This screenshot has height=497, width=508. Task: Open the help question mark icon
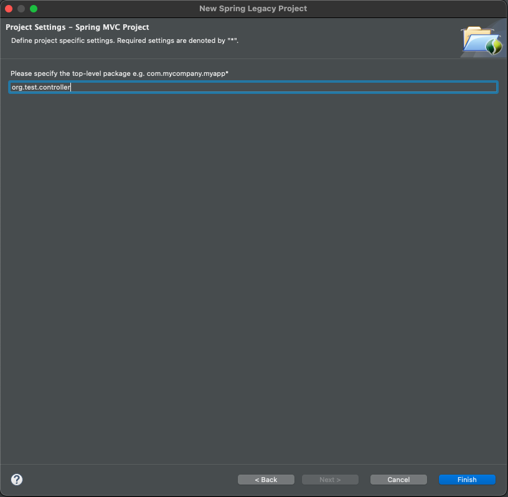coord(17,480)
